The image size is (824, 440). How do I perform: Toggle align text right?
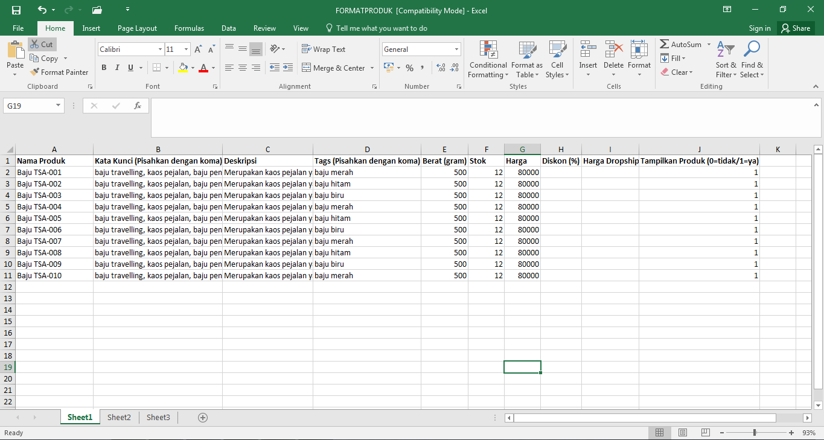(x=256, y=68)
